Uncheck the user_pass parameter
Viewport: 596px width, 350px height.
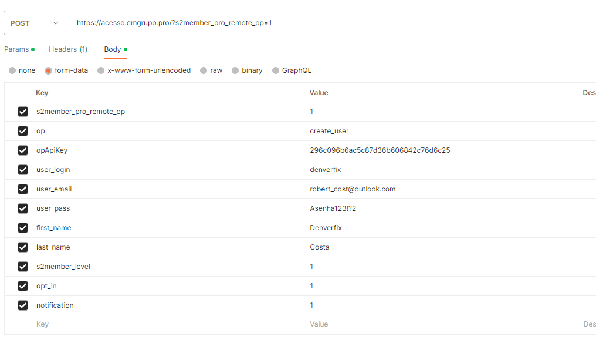22,208
